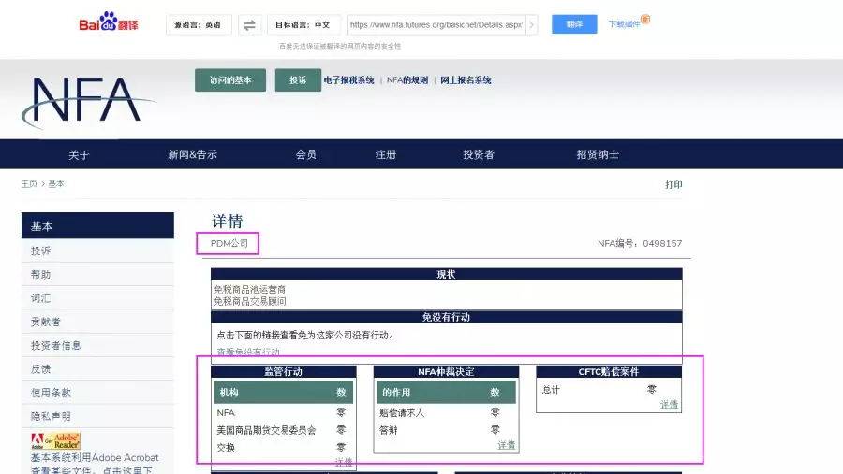843x474 pixels.
Task: Open the 下载插件 link
Action: [x=624, y=24]
